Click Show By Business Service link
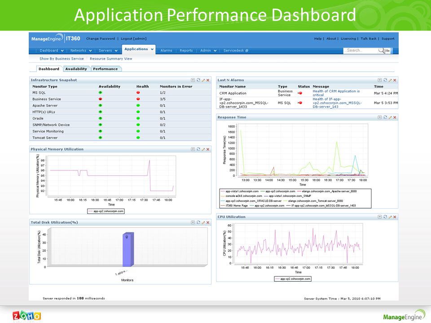Image resolution: width=431 pixels, height=323 pixels. click(62, 58)
